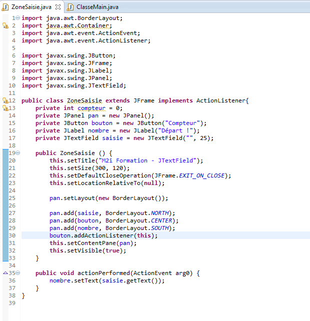Image resolution: width=310 pixels, height=321 pixels.
Task: Collapse the ZoneSaisie constructor at line 19
Action: [x=18, y=153]
